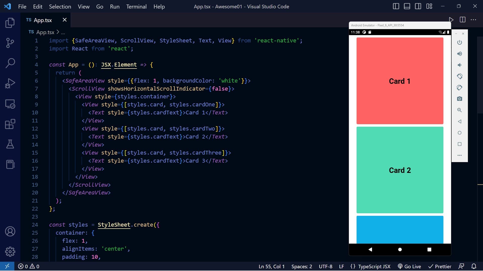This screenshot has width=483, height=271.
Task: Expand the emulator extended controls ellipsis
Action: point(459,155)
